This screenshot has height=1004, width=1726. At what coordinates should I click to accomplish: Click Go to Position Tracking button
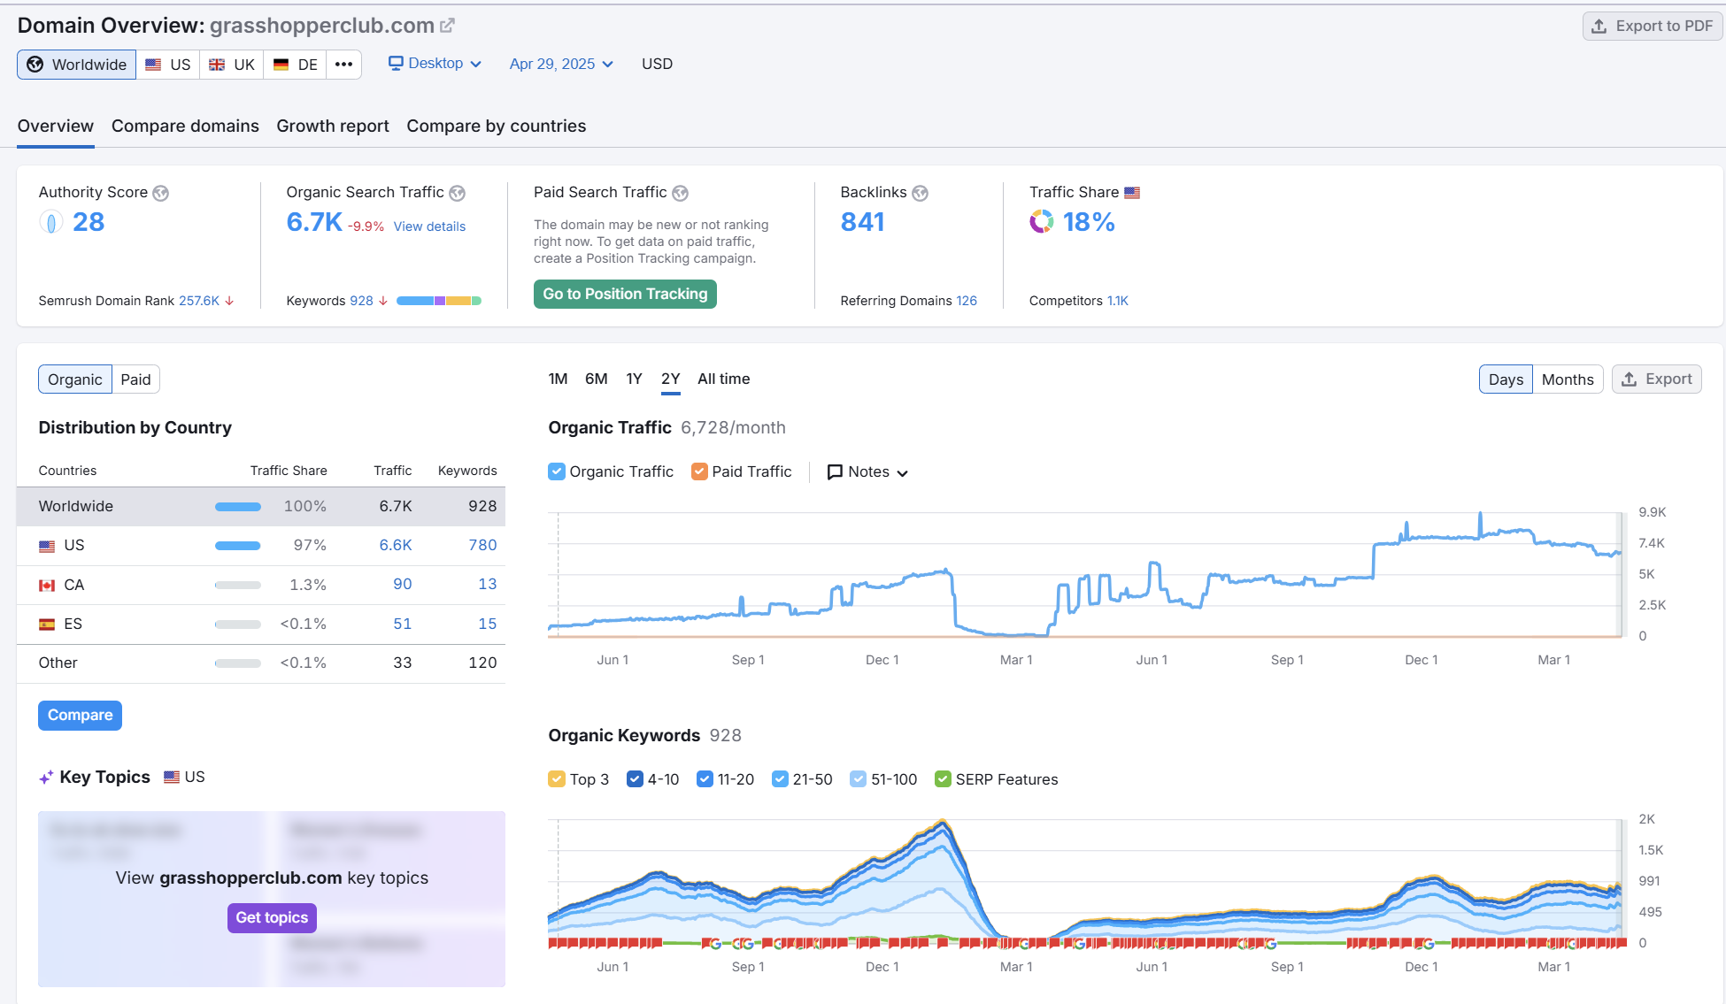625,295
